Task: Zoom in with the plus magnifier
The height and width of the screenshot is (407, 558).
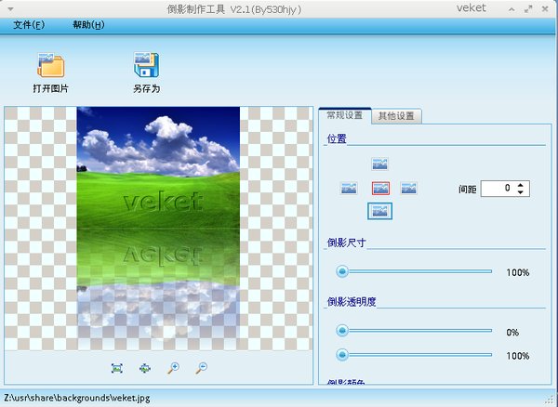Action: (x=173, y=368)
